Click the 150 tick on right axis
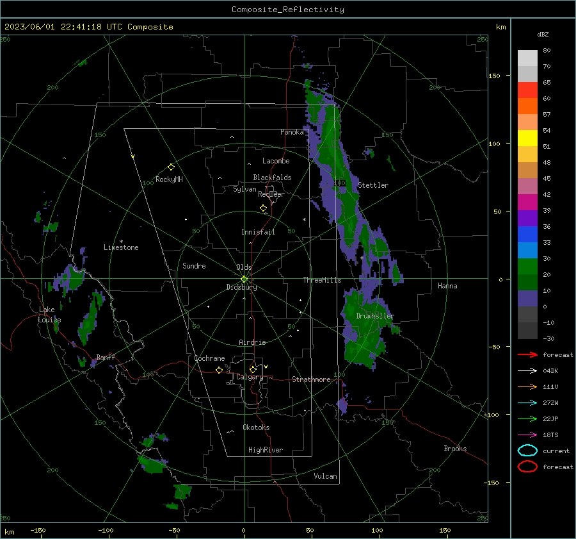The width and height of the screenshot is (576, 539). (x=495, y=76)
